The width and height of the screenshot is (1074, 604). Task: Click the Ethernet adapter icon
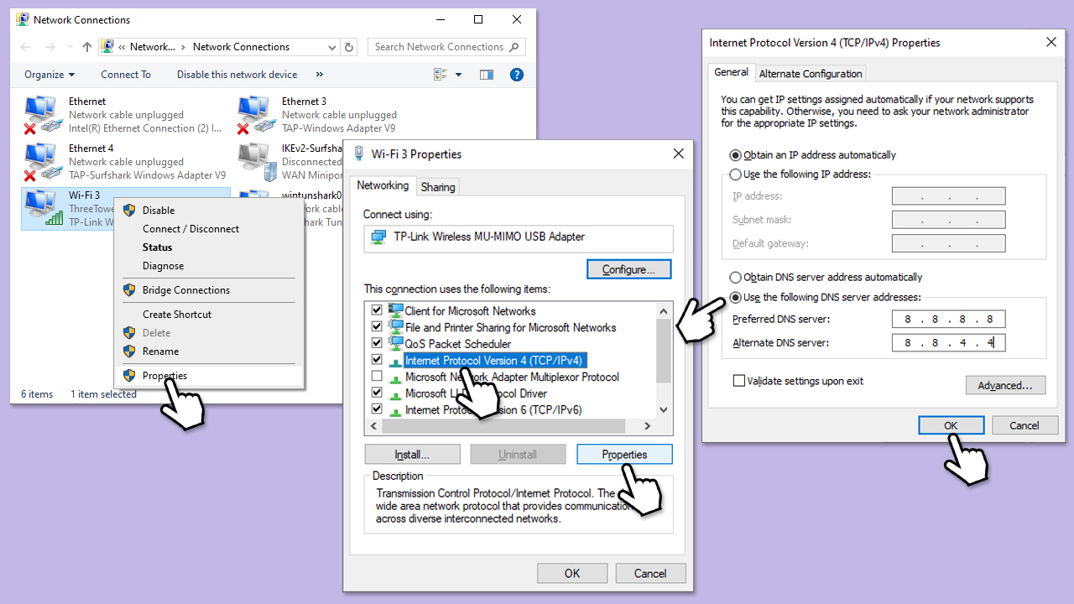pos(42,115)
